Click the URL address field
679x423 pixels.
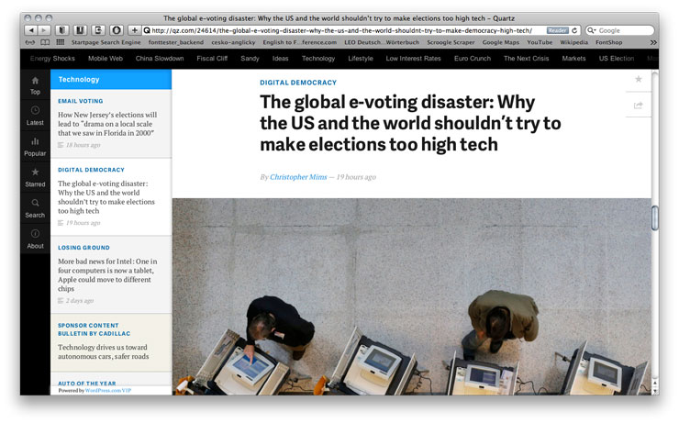click(349, 30)
